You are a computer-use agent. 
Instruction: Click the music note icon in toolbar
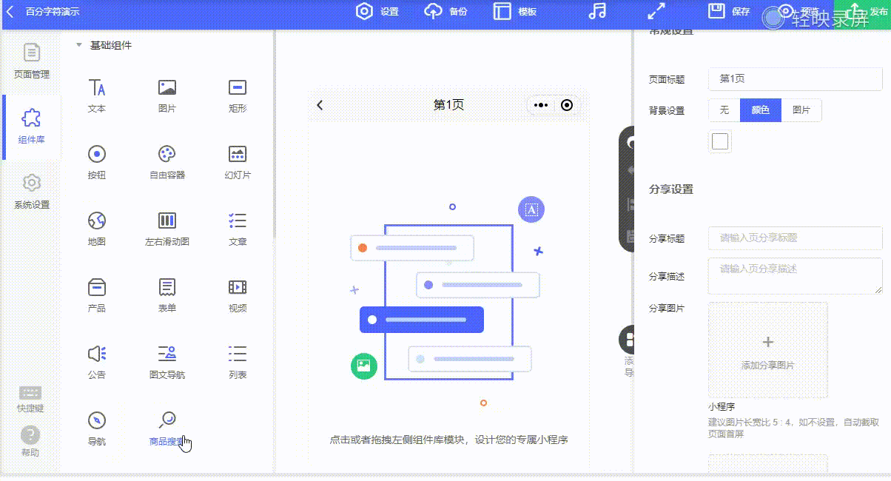pyautogui.click(x=596, y=11)
